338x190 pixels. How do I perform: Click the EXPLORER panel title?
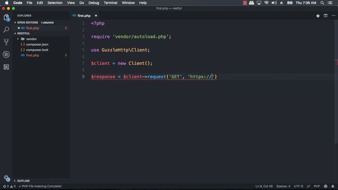pos(24,16)
